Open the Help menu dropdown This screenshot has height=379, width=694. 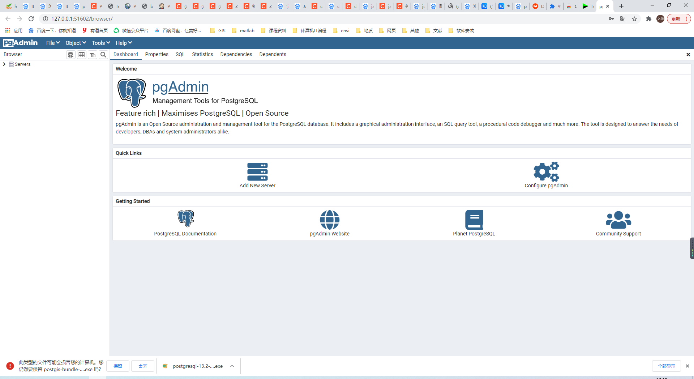(x=124, y=43)
